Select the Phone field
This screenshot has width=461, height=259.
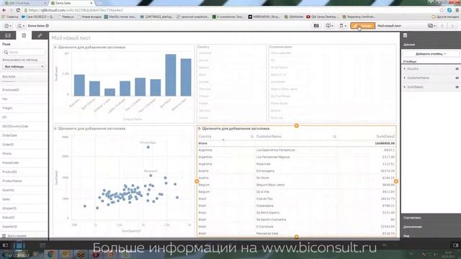(24, 153)
